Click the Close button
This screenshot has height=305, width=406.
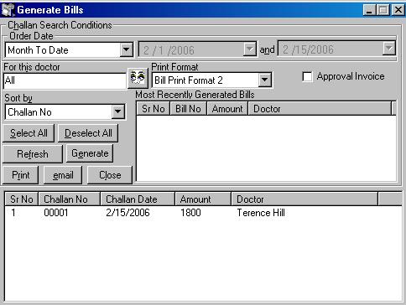click(x=110, y=175)
